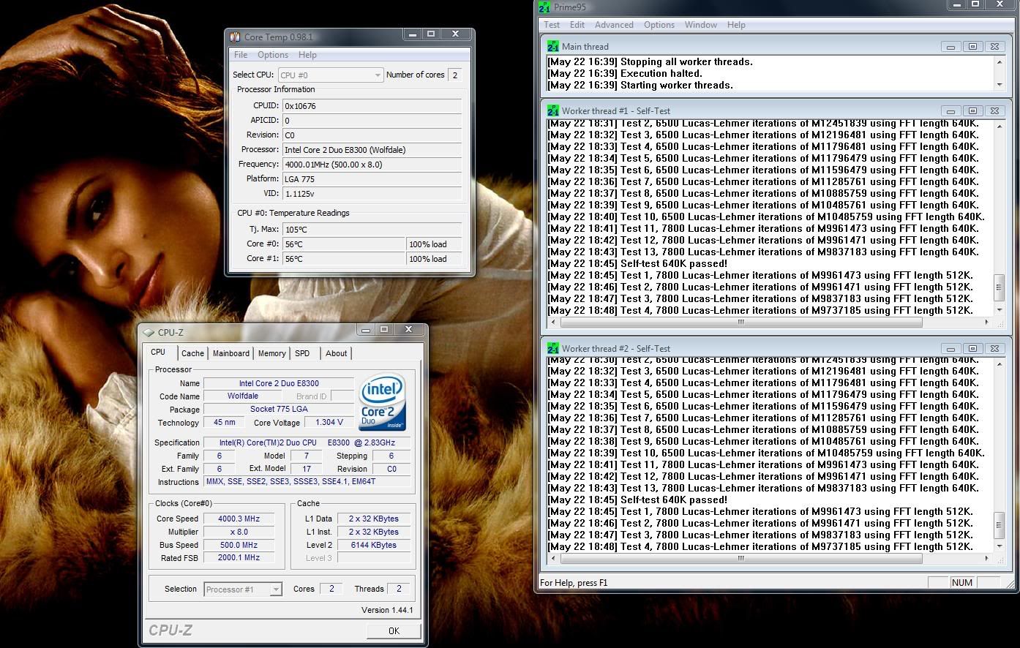1020x648 pixels.
Task: Click the Level 2 cache 6144 KBytes value
Action: coord(374,545)
